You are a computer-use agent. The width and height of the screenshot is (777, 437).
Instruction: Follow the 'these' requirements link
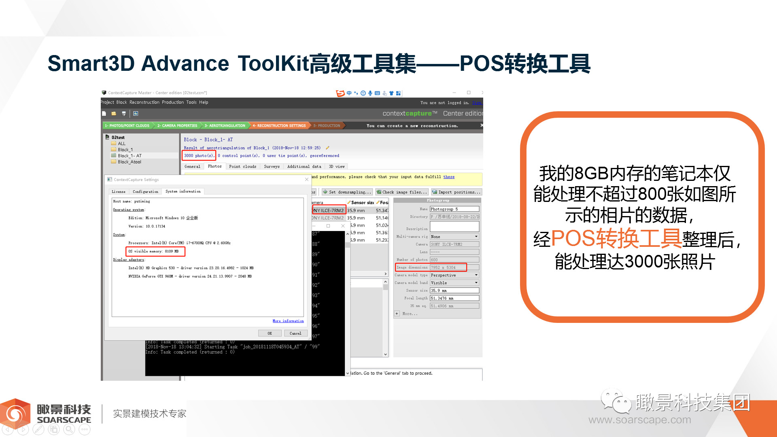point(449,177)
